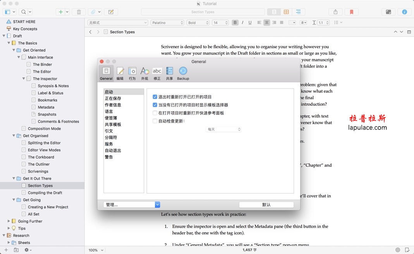Go back with editor navigation arrow
Viewport: 414px width, 254px height.
click(90, 32)
